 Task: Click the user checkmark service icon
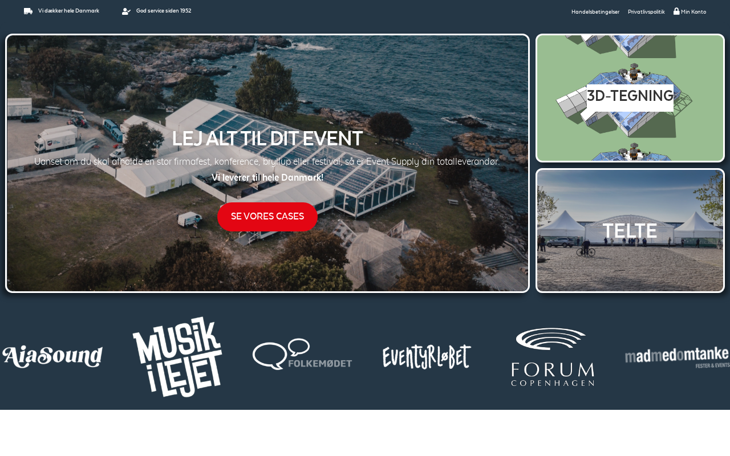coord(126,11)
